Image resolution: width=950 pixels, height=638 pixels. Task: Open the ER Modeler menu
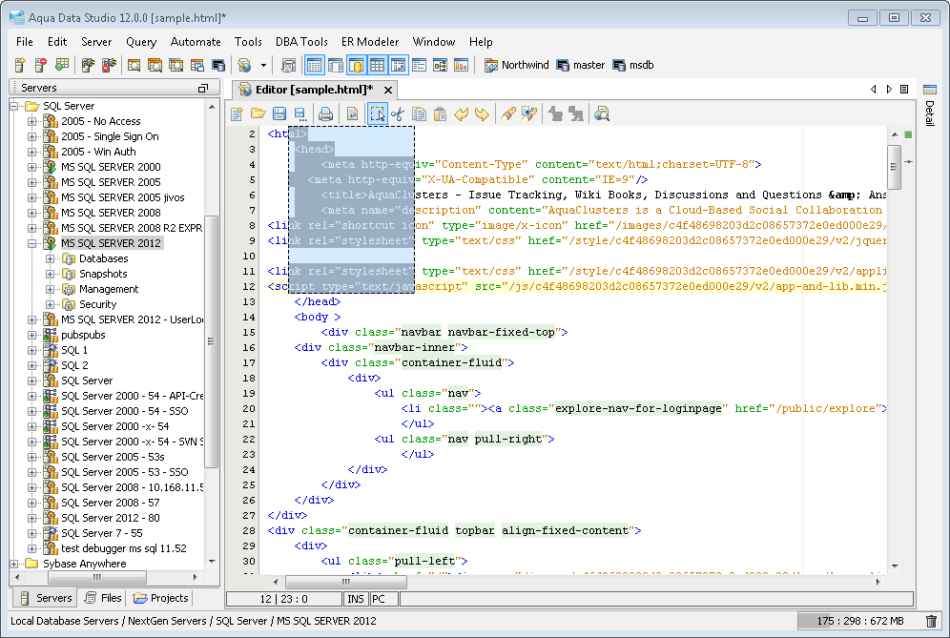[370, 42]
